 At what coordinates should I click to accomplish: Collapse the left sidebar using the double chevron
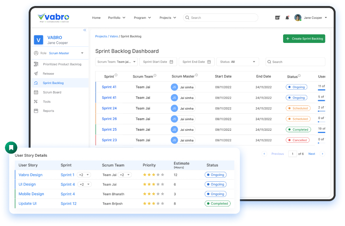click(85, 30)
